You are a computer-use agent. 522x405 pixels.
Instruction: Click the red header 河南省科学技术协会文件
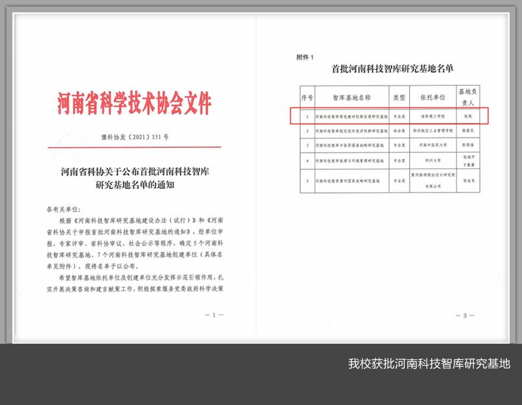point(134,104)
